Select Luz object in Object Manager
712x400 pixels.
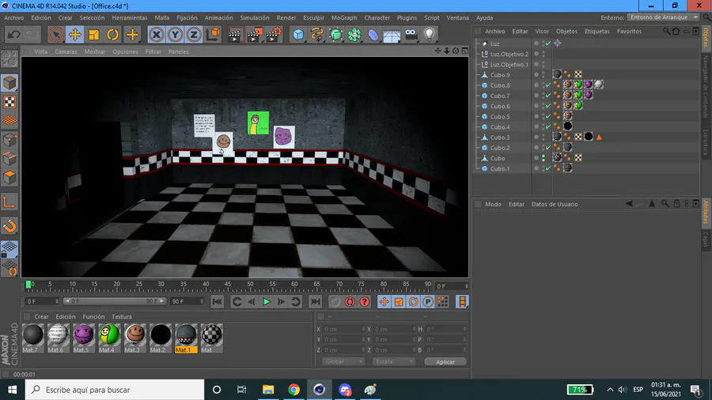point(494,43)
